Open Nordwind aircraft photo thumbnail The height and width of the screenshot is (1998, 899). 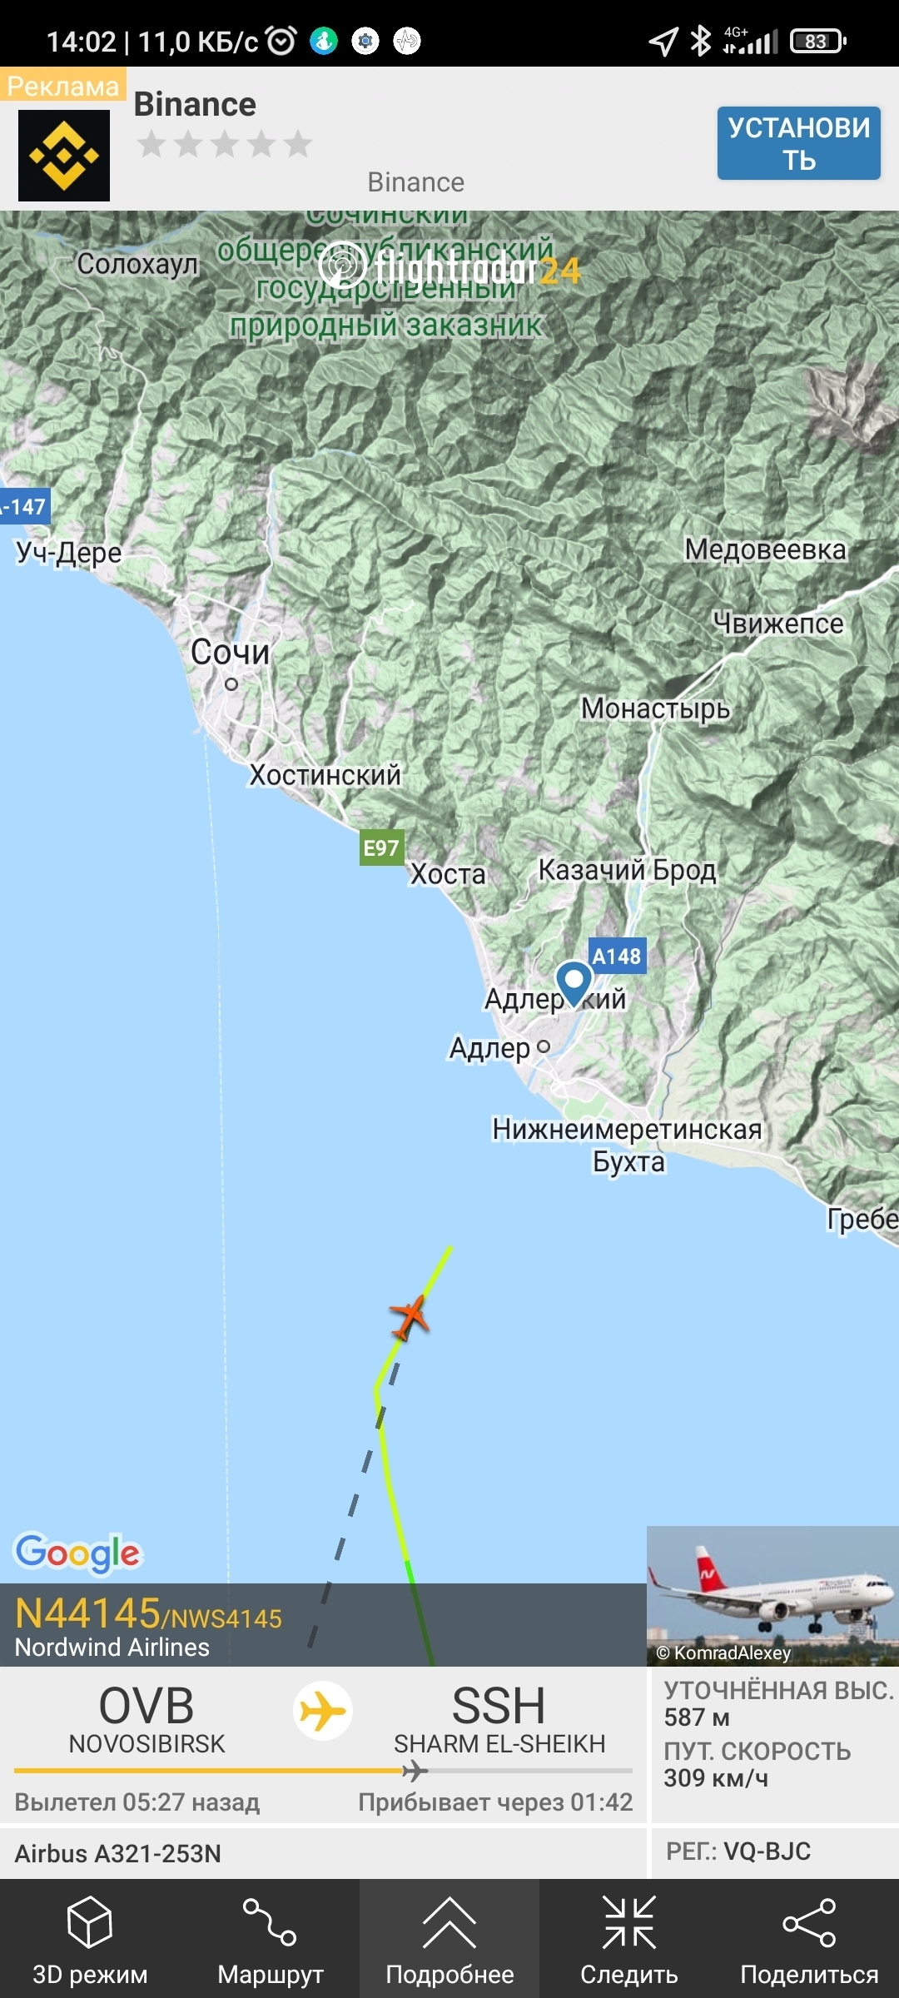[772, 1596]
